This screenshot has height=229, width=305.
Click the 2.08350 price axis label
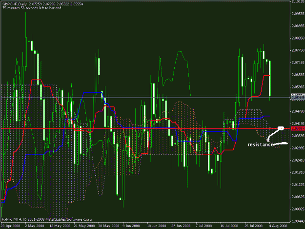pos(298,38)
